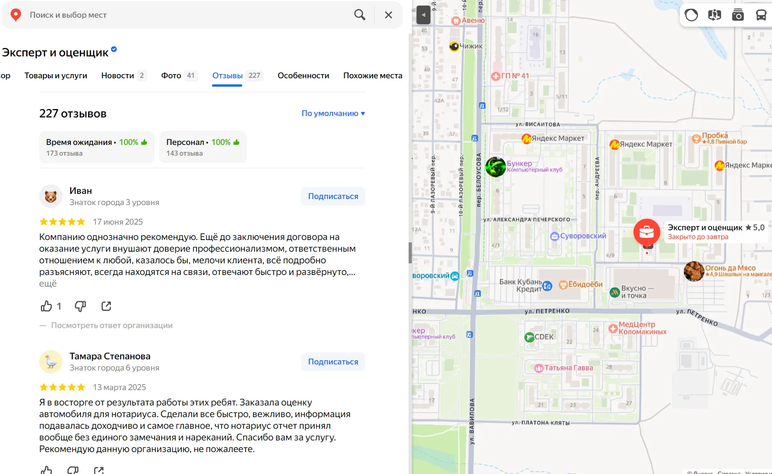Filter by Время ожидания chip
This screenshot has width=772, height=474.
pos(97,147)
